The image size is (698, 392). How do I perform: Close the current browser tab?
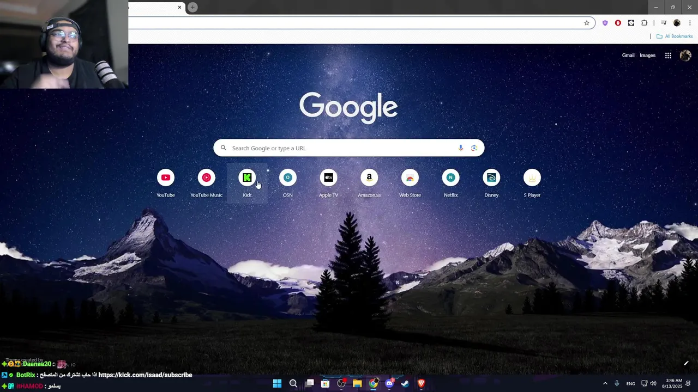(x=179, y=7)
